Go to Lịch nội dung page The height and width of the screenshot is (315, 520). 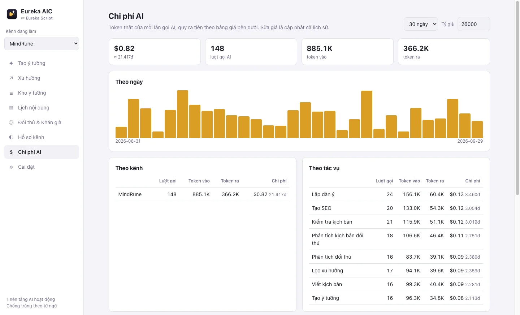(42, 108)
